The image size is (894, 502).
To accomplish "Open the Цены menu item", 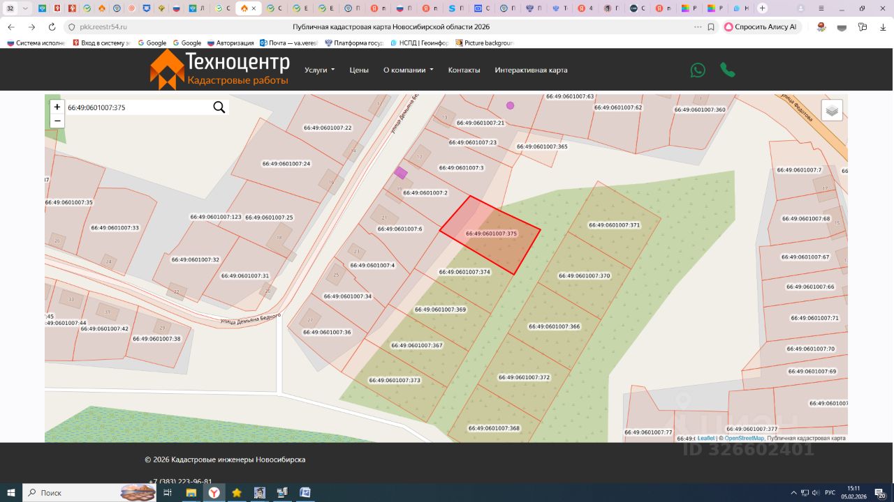I will 359,70.
